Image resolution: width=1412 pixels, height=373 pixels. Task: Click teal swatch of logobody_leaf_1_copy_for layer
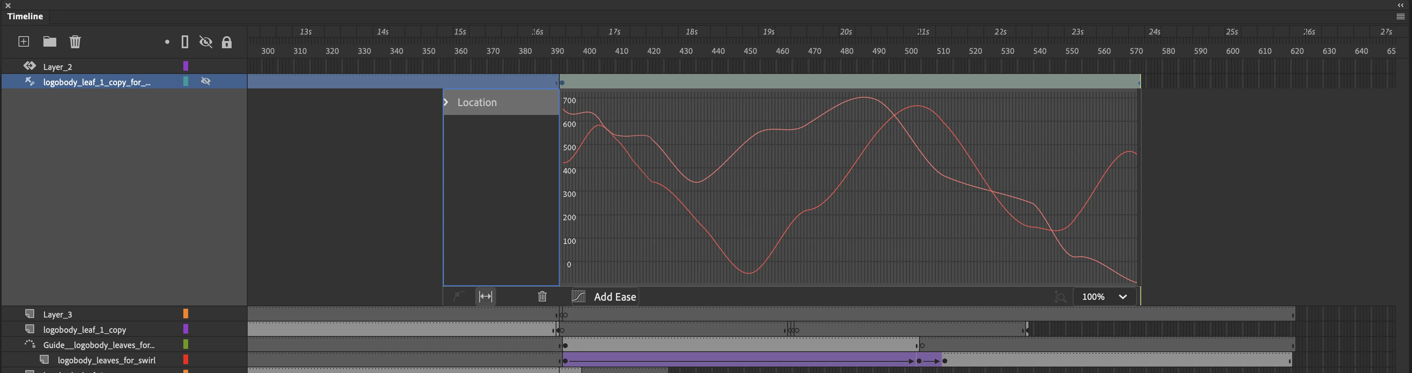pyautogui.click(x=186, y=82)
